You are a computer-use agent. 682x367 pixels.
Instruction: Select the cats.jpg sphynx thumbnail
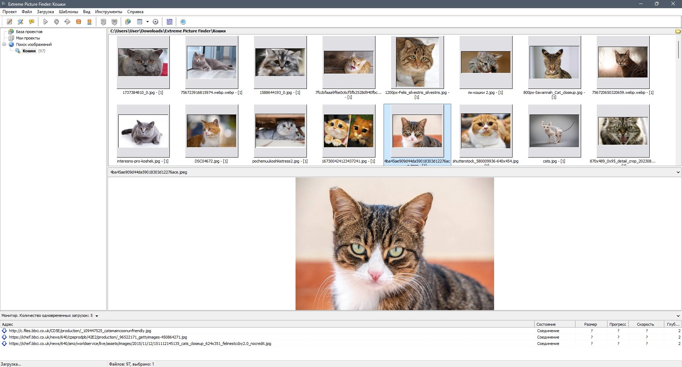[554, 131]
